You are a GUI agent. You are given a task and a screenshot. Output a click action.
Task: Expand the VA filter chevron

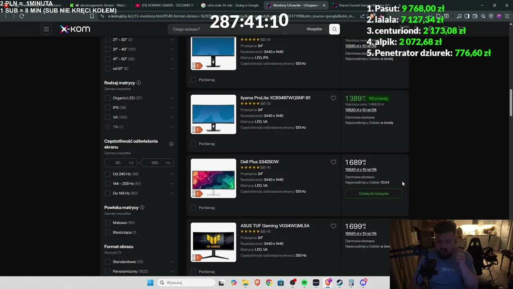(172, 117)
